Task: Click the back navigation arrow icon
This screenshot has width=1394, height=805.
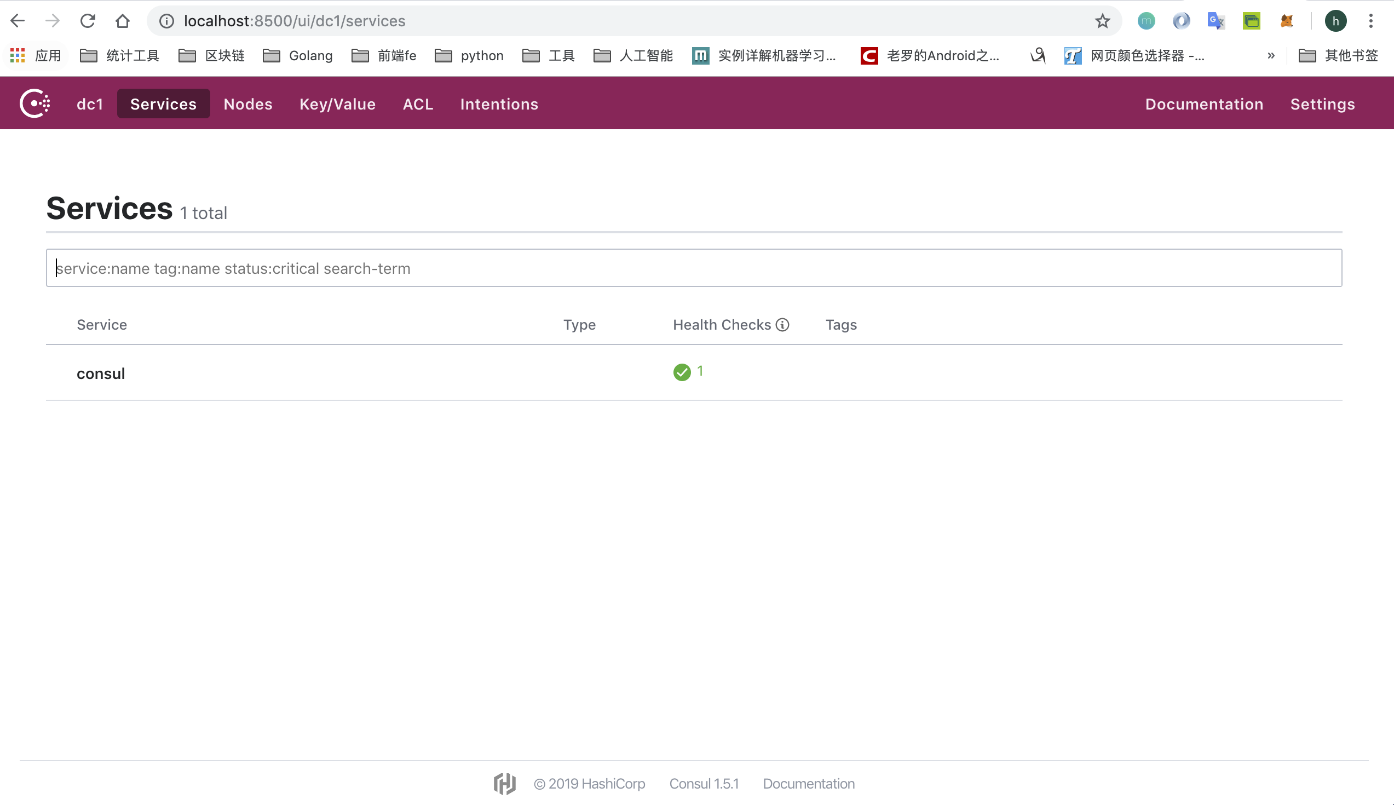Action: (18, 20)
